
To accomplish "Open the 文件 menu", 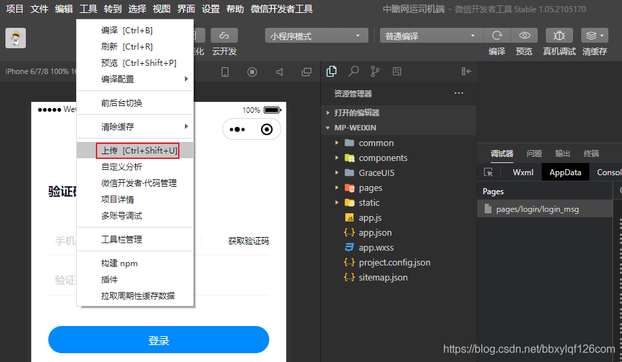I will click(x=39, y=9).
